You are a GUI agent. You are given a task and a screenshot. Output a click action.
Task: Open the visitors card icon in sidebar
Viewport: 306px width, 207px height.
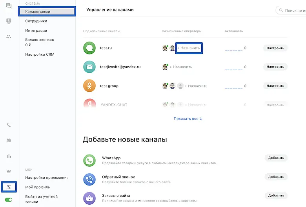click(9, 21)
